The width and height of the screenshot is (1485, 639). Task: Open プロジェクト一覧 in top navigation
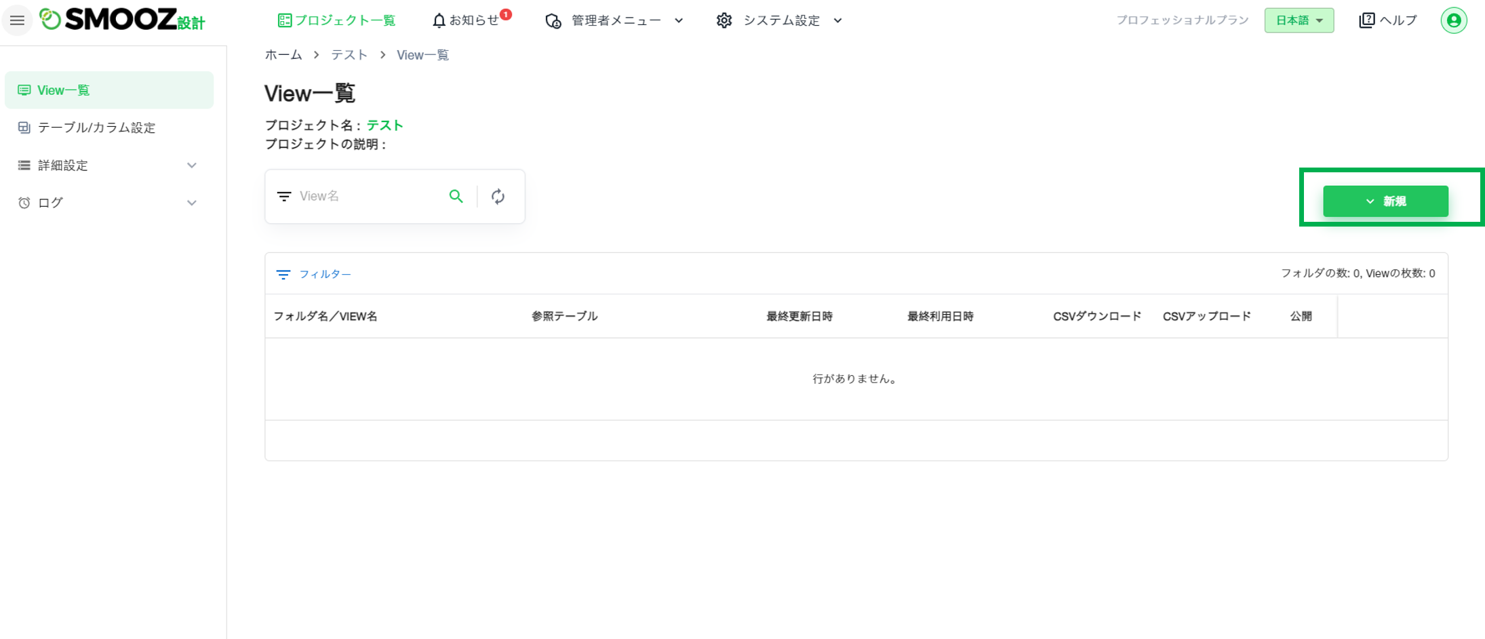click(337, 20)
